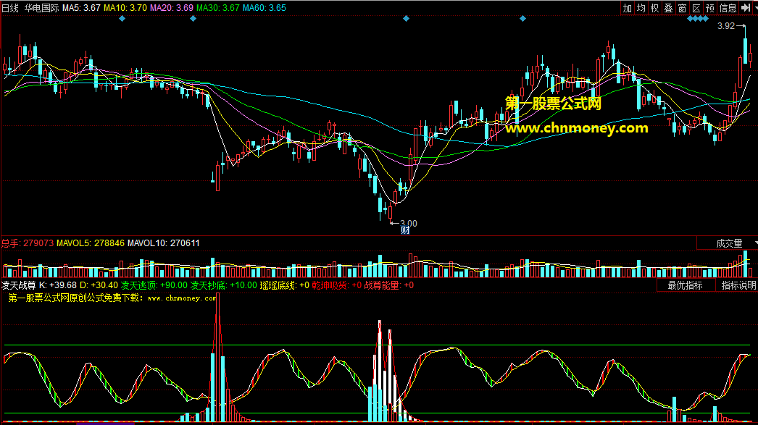Click the 瑶瑶底线: +0 label

[285, 285]
